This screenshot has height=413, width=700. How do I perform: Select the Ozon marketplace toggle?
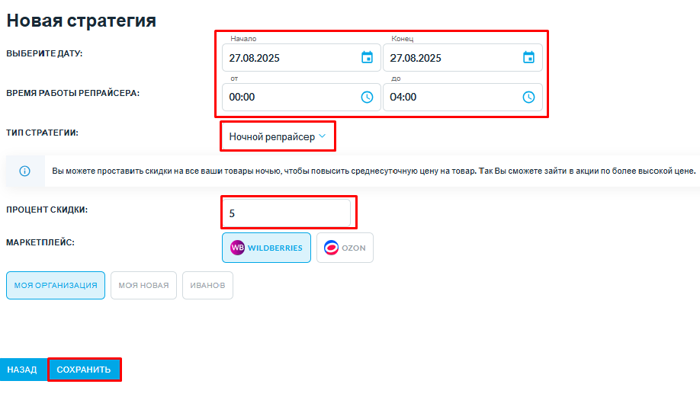[x=345, y=248]
